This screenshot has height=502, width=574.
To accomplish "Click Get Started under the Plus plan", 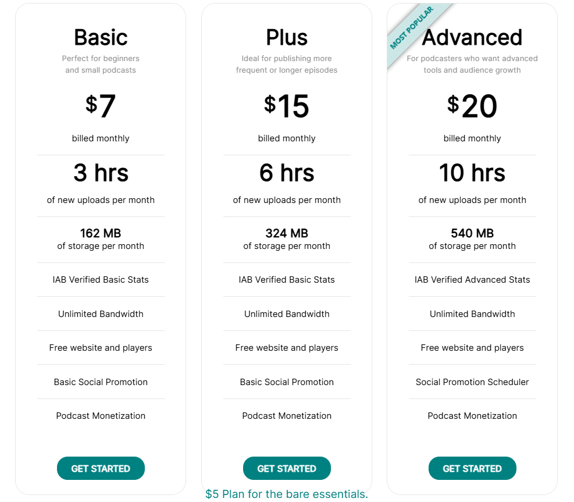I will [x=287, y=468].
